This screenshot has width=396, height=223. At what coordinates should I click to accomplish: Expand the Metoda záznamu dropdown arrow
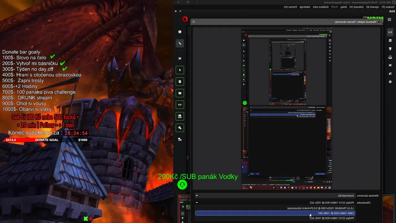pyautogui.click(x=197, y=196)
